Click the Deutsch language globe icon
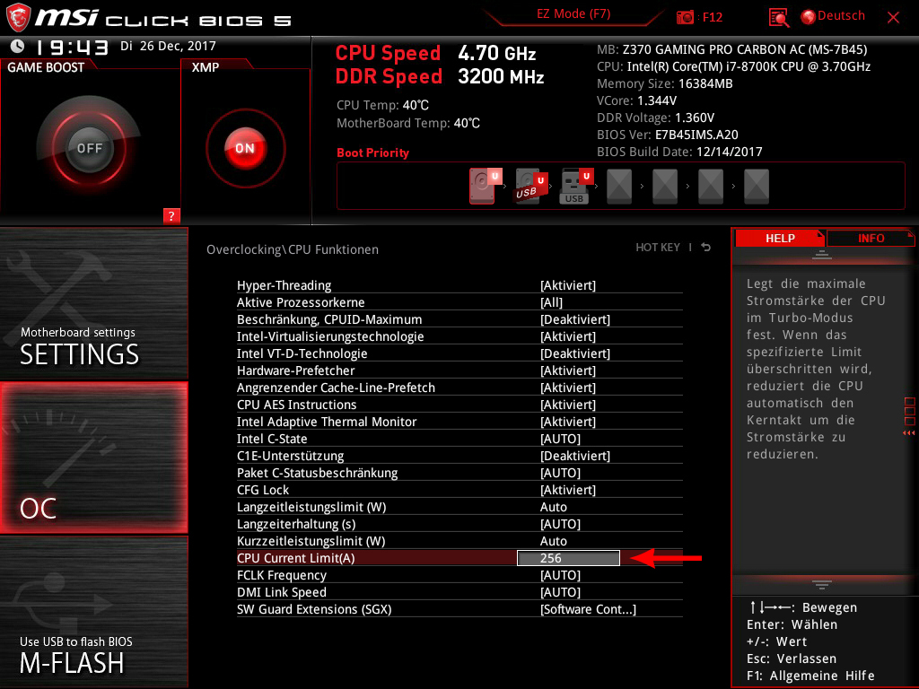The height and width of the screenshot is (689, 919). [809, 17]
